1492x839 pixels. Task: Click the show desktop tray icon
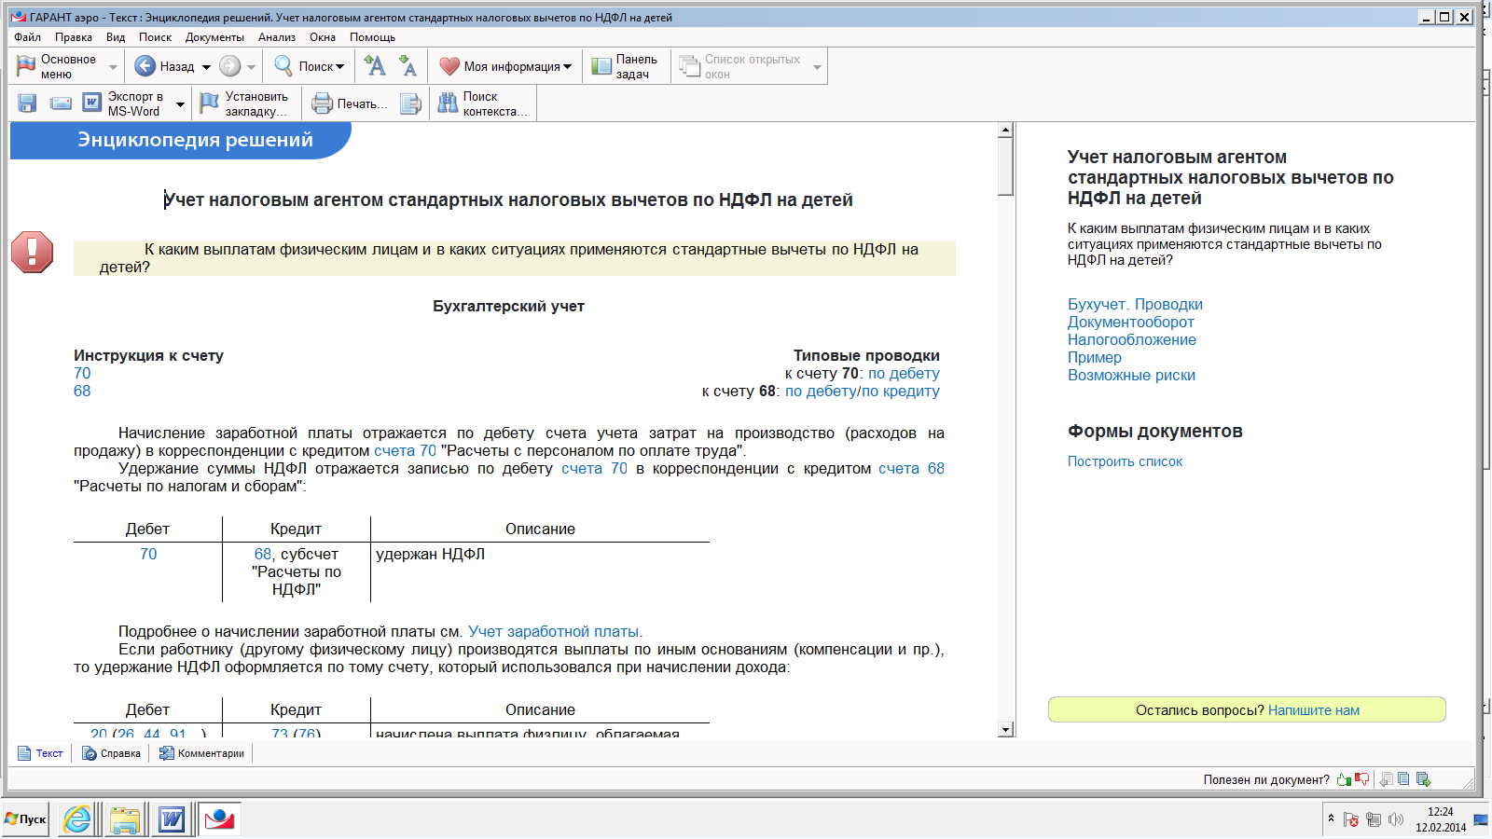point(1481,819)
